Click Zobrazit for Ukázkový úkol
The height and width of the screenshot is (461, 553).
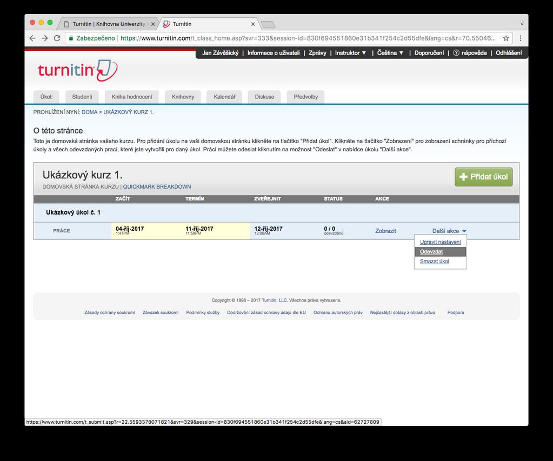(385, 231)
